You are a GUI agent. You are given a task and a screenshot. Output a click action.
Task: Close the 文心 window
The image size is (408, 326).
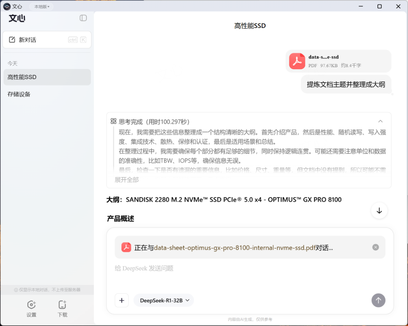click(x=398, y=6)
